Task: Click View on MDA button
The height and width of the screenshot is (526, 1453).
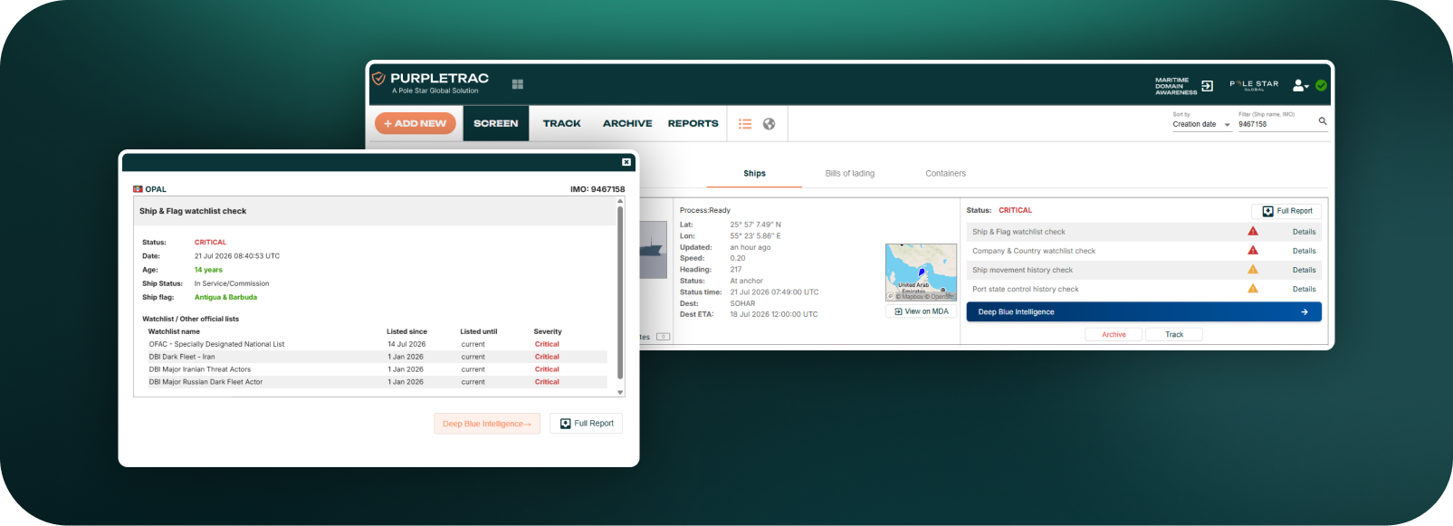Action: pyautogui.click(x=922, y=311)
